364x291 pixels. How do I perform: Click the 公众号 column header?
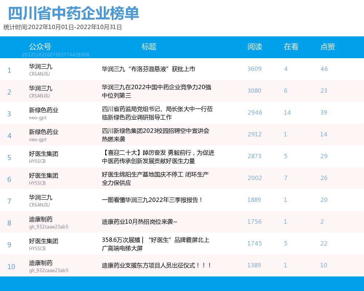tap(40, 47)
